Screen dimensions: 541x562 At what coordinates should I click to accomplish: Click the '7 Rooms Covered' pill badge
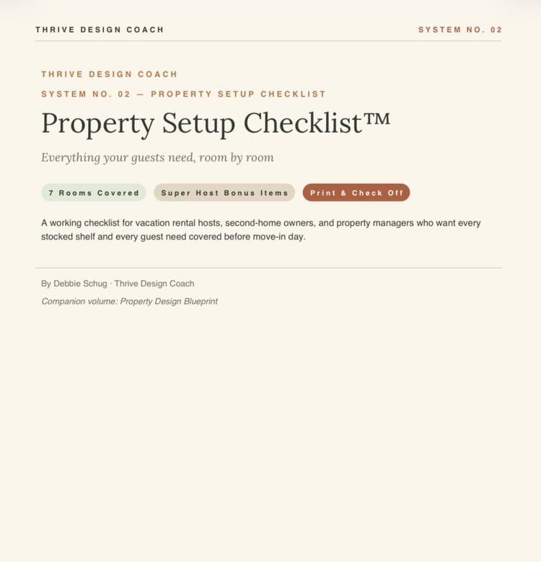click(x=94, y=193)
